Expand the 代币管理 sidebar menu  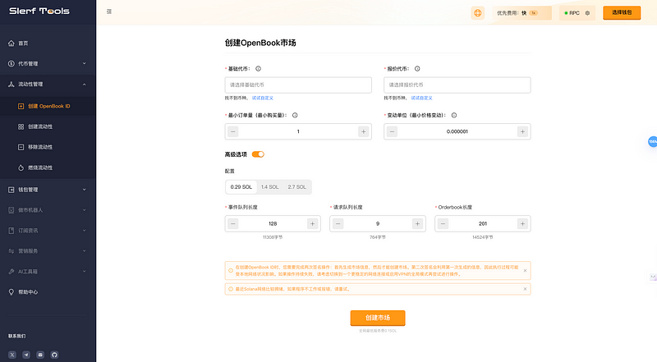tap(48, 64)
